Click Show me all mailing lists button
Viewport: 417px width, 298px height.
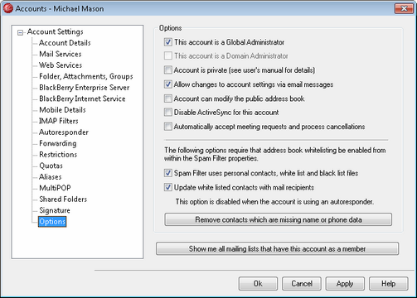click(x=277, y=248)
